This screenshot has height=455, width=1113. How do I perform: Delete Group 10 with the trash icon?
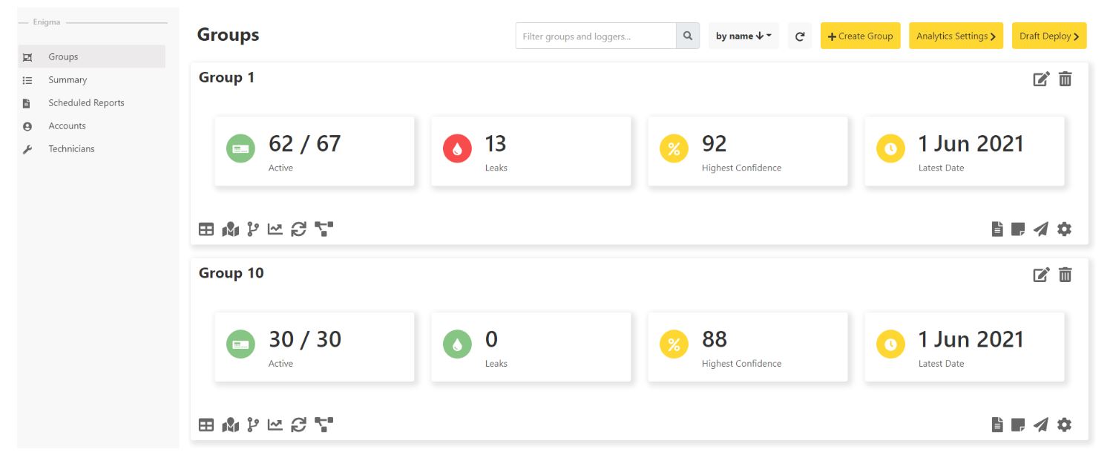1066,274
